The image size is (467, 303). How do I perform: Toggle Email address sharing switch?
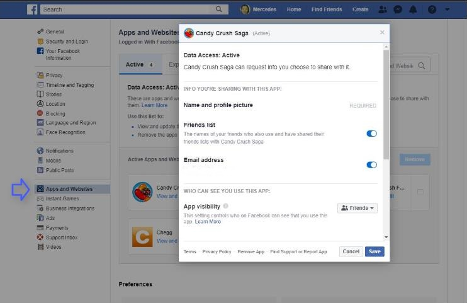[372, 165]
